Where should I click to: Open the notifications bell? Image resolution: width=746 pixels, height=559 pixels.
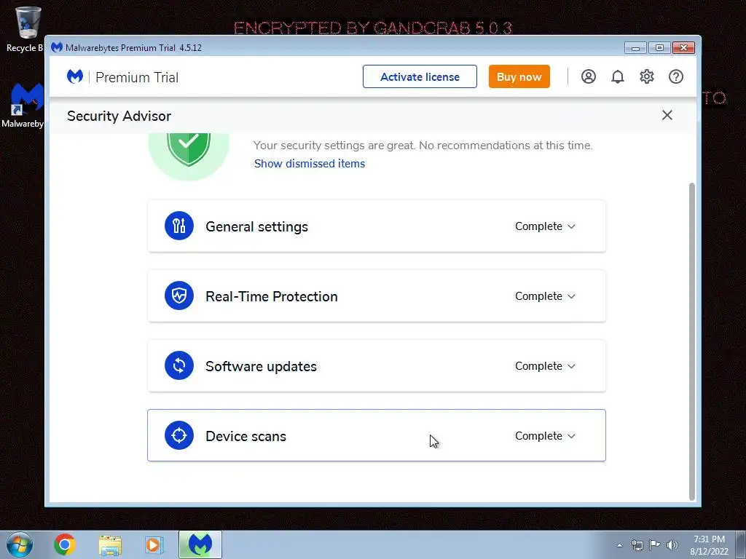click(x=618, y=76)
